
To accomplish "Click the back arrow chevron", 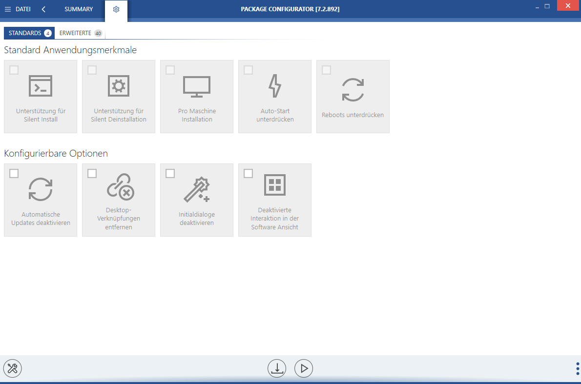I will (x=43, y=9).
